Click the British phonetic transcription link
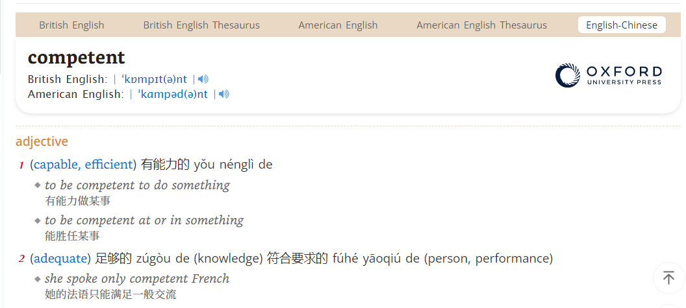This screenshot has width=686, height=308. tap(154, 79)
